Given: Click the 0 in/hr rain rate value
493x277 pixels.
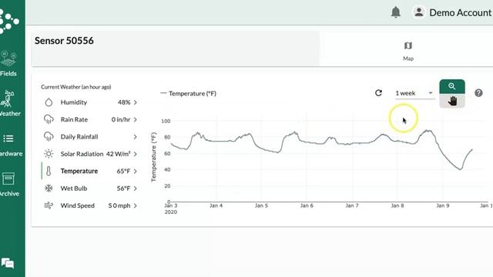Looking at the screenshot, I should pos(121,120).
